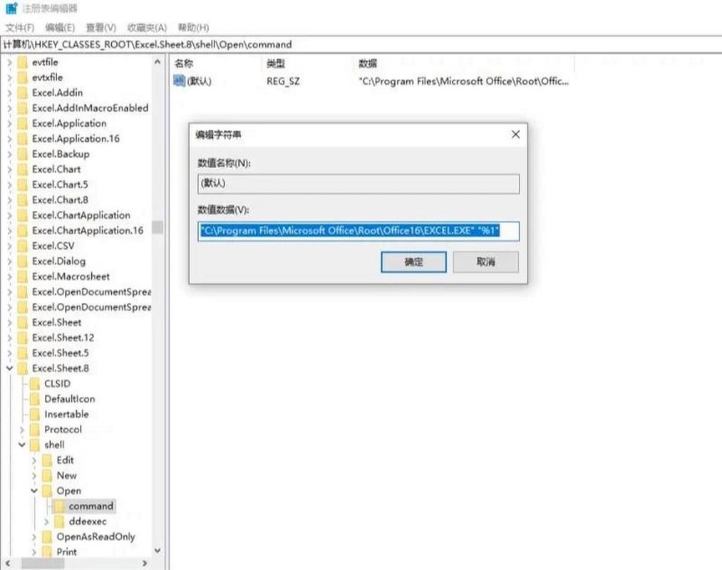Expand the Excel.Sheet.12 tree node
The width and height of the screenshot is (722, 570).
(x=10, y=338)
